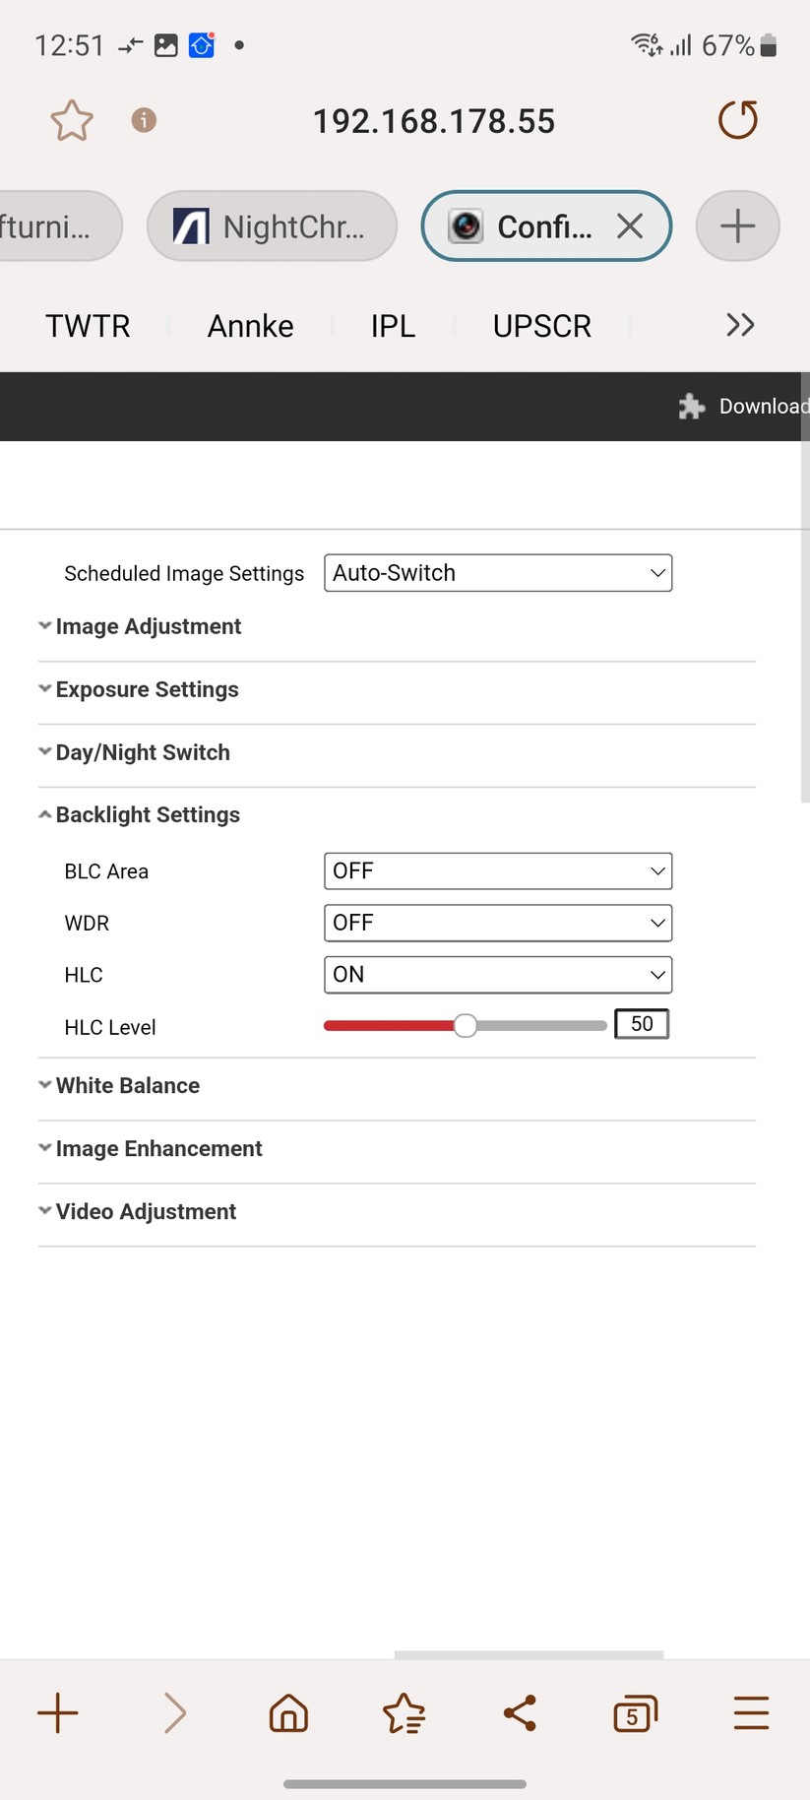The height and width of the screenshot is (1800, 810).
Task: Open the Scheduled Image Settings dropdown
Action: click(x=497, y=572)
